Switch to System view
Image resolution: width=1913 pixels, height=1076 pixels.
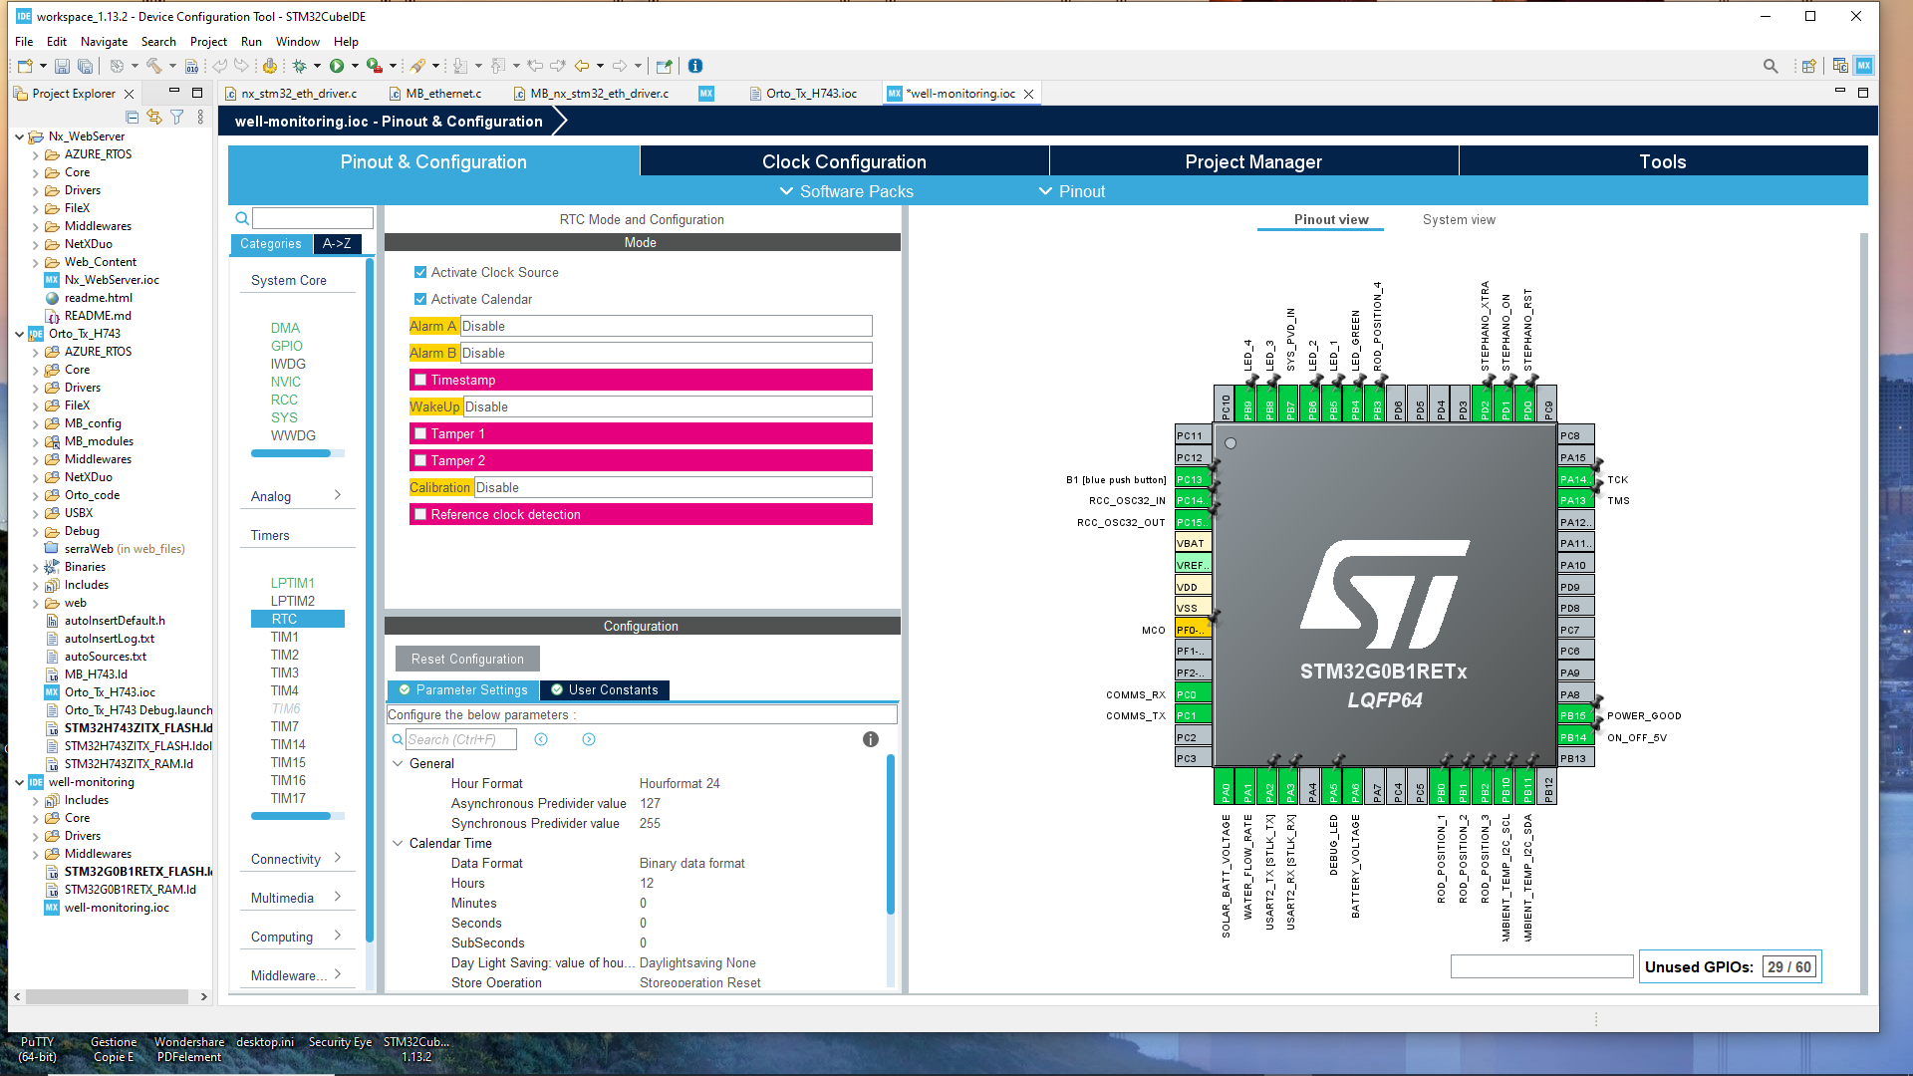coord(1459,219)
